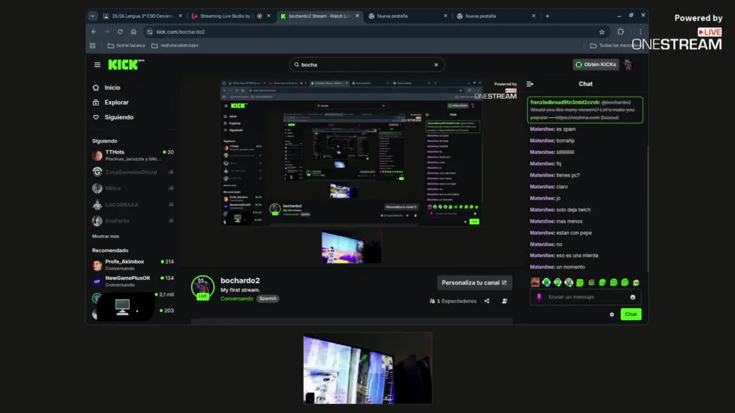
Task: Bookmark this page with star icon
Action: coord(602,32)
